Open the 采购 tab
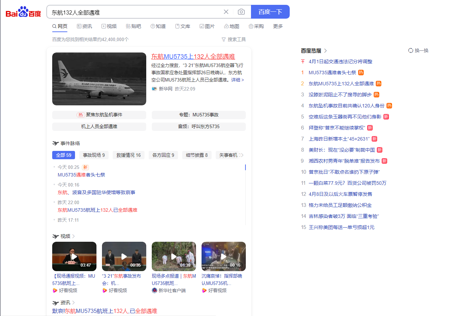Viewport: 456px width, 316px height. 256,26
